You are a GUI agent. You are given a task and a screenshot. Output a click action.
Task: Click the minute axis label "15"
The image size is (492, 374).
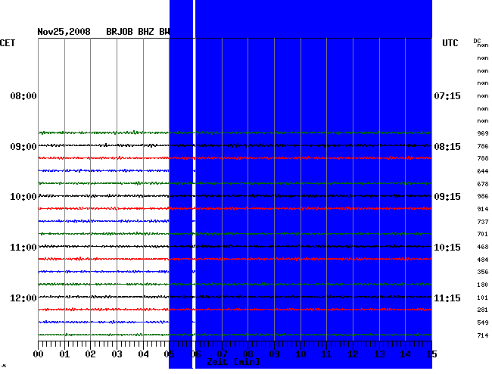click(431, 354)
